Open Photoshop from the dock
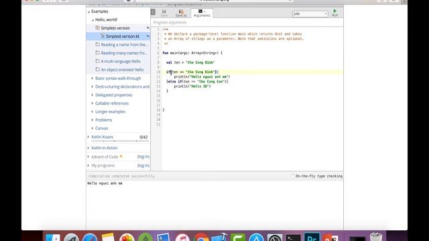Image resolution: width=429 pixels, height=241 pixels. pyautogui.click(x=312, y=236)
